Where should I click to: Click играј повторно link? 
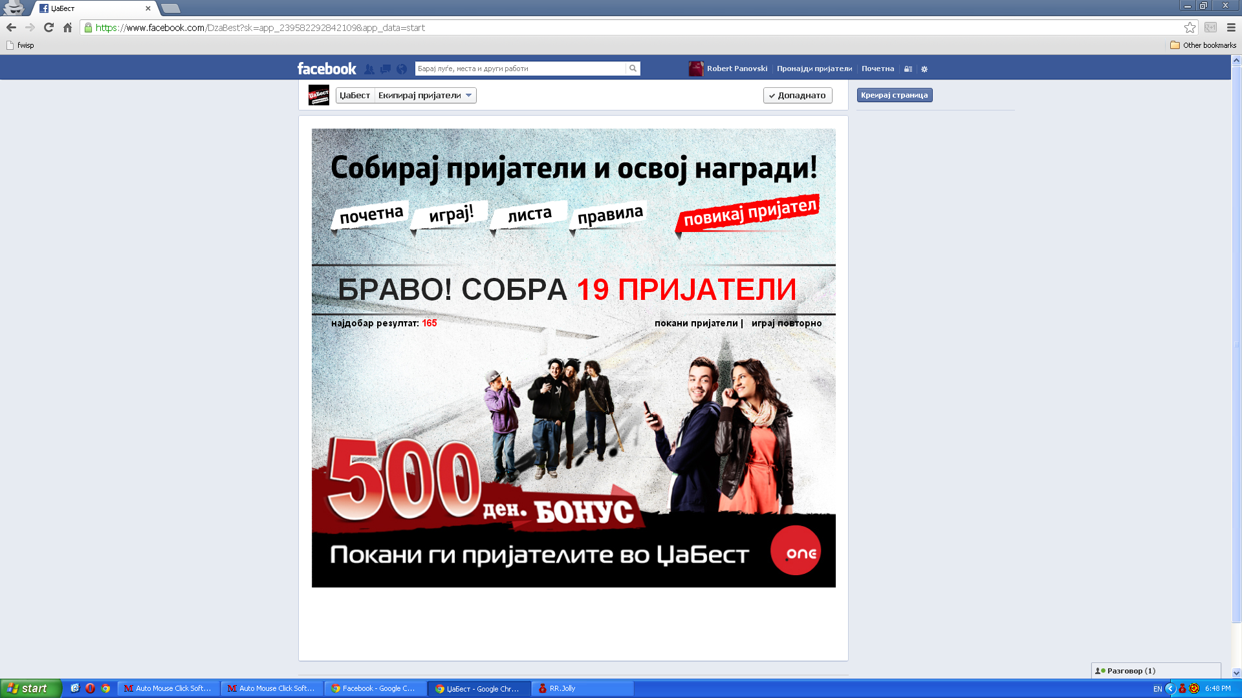click(x=787, y=323)
